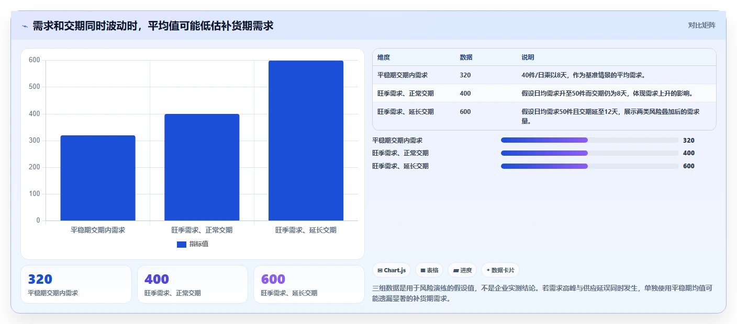Select the 进度 chip
737x324 pixels.
pos(462,270)
